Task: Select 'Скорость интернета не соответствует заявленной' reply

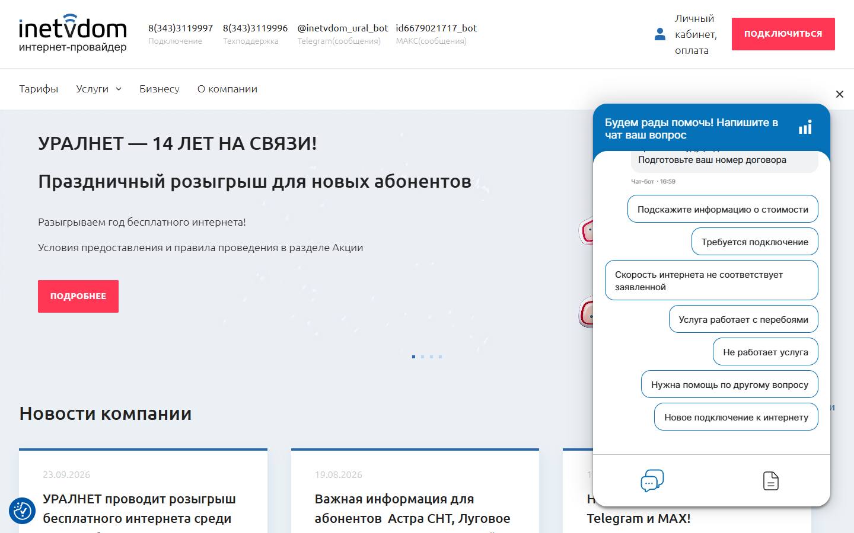Action: (x=712, y=281)
